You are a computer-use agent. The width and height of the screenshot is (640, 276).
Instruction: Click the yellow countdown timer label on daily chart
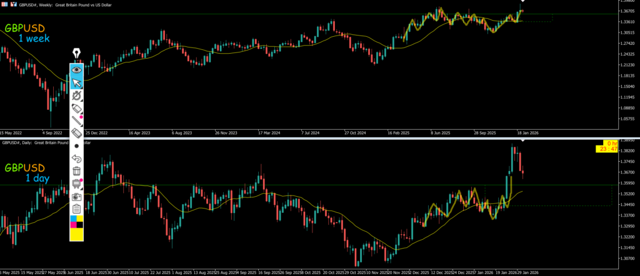(x=611, y=146)
